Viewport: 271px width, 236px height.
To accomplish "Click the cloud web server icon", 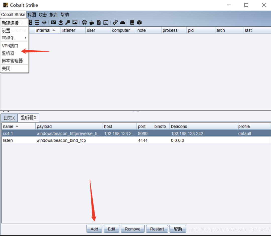I will 122,22.
